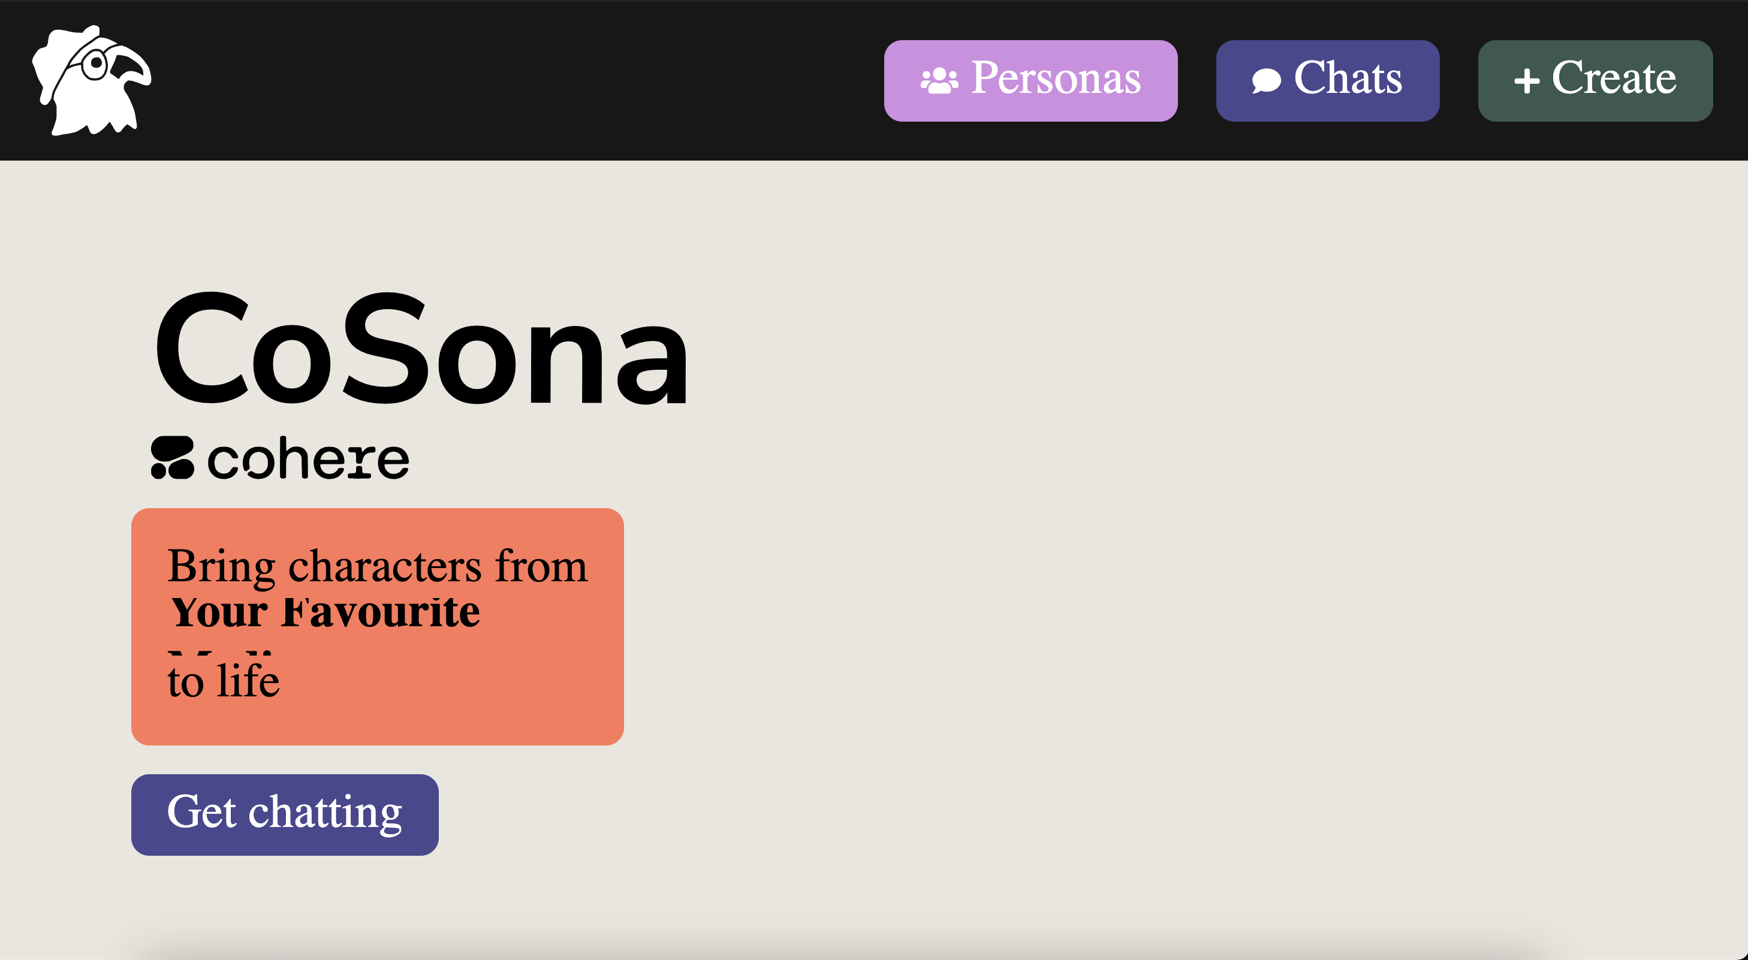Viewport: 1748px width, 960px height.
Task: Click the large CoSona heading
Action: (421, 349)
